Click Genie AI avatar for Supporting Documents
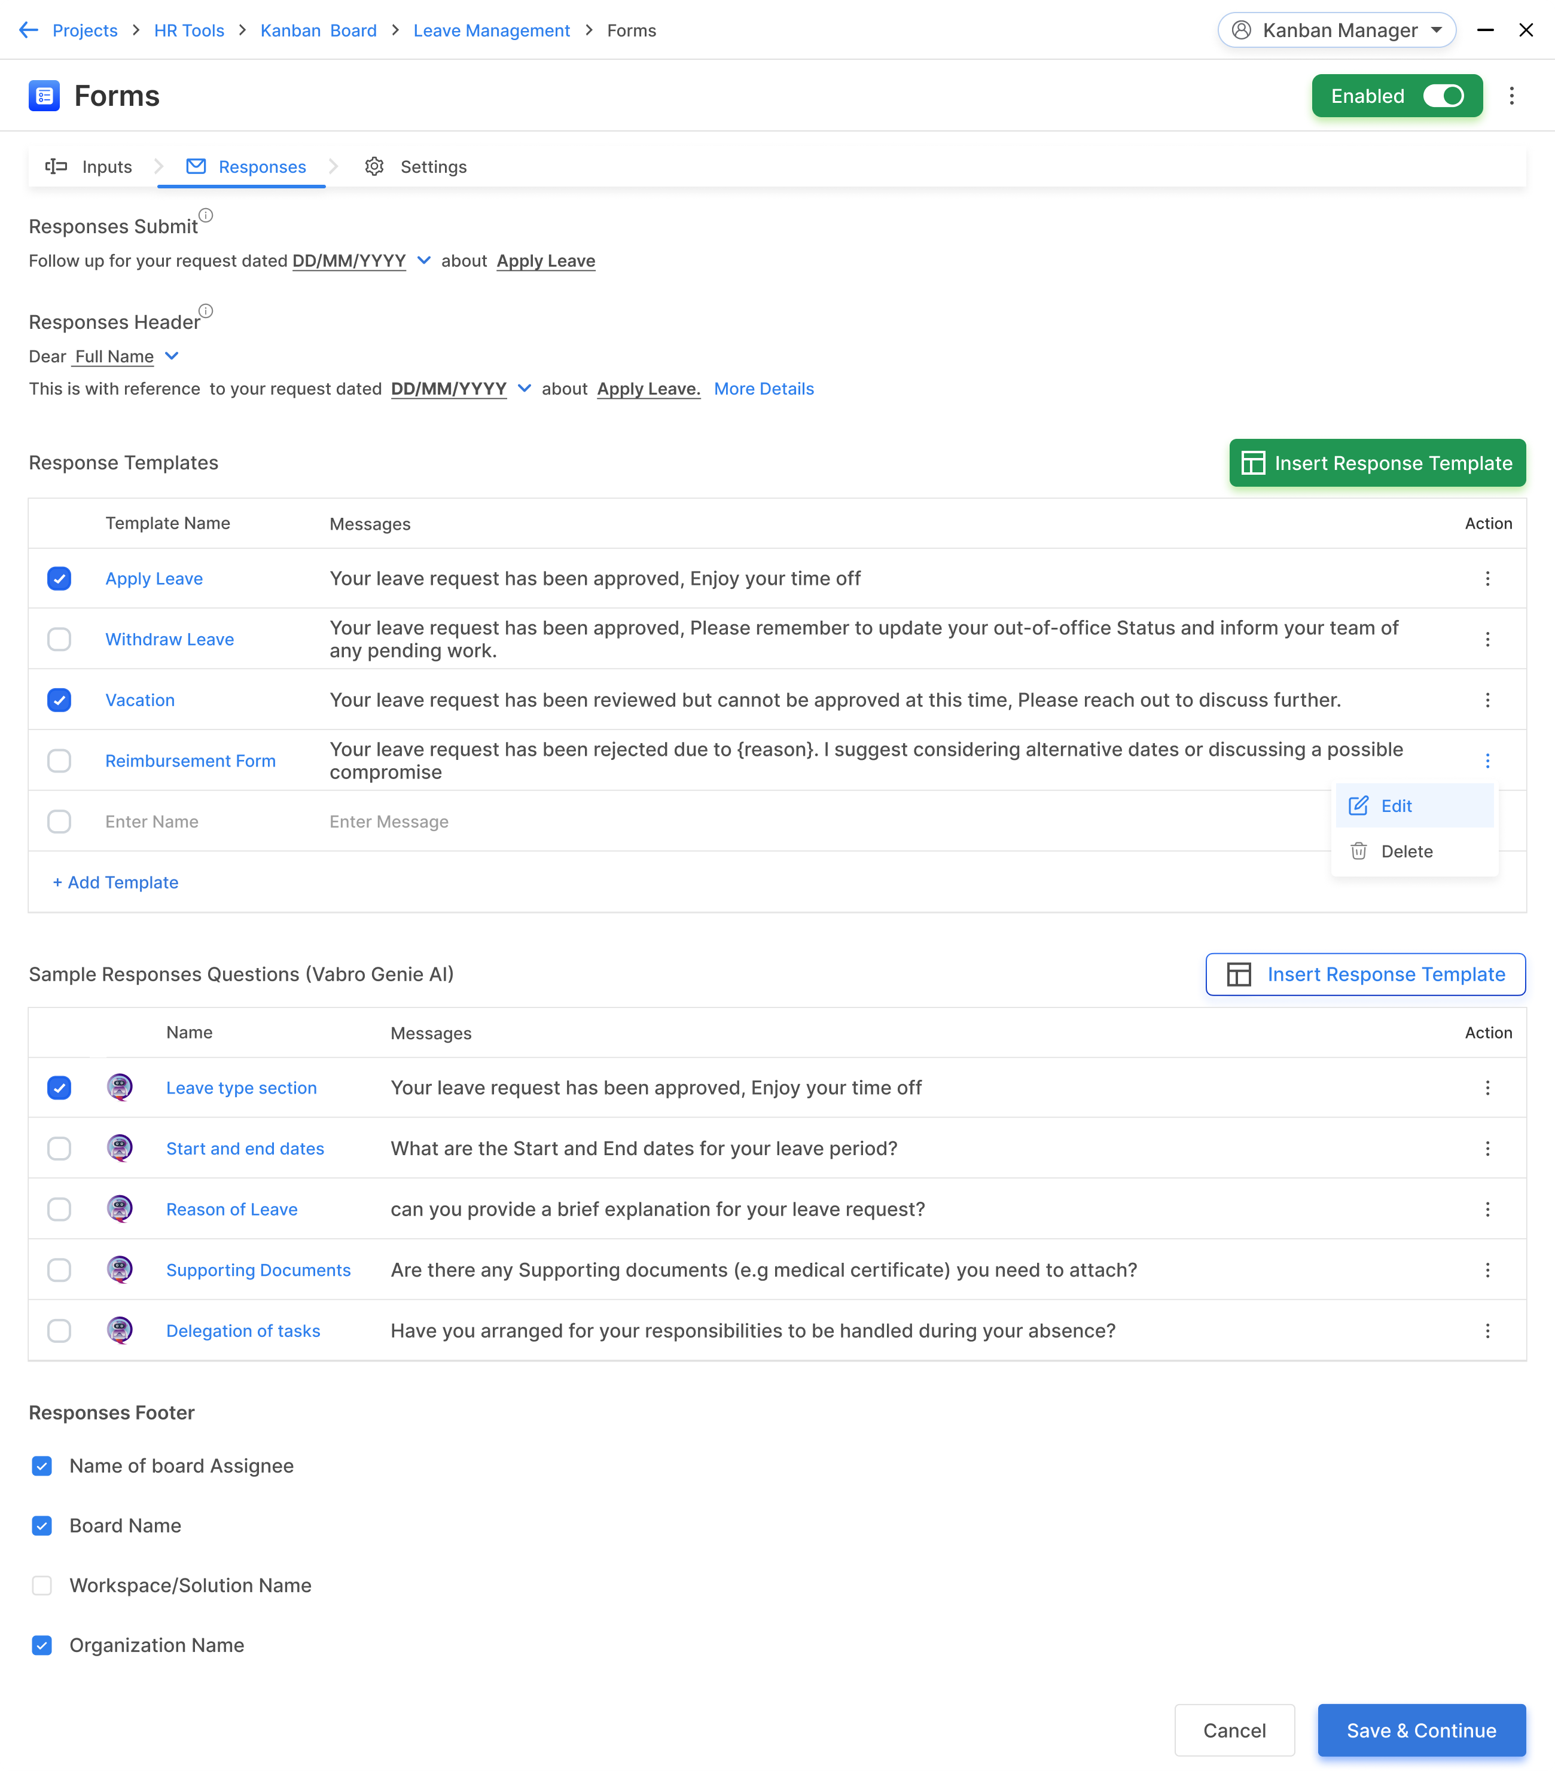 pos(120,1269)
